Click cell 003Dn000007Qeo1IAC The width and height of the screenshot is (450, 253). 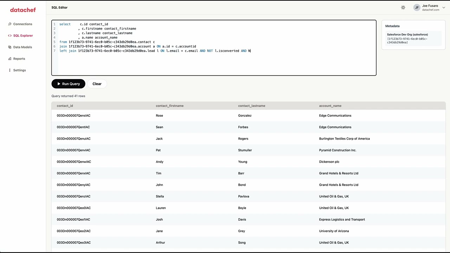click(73, 220)
